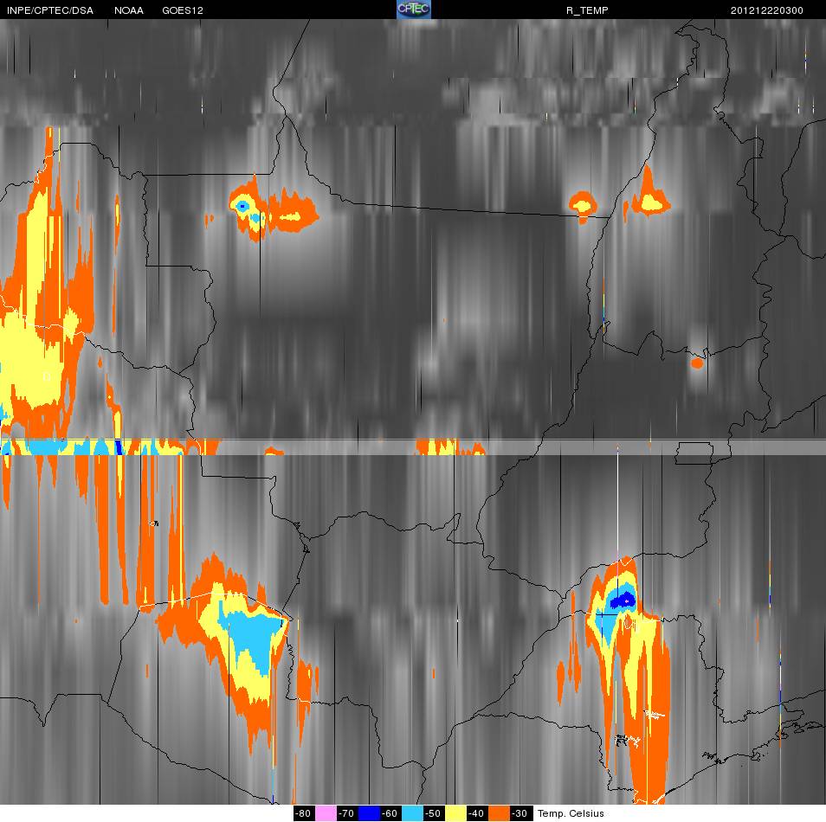Click the -50 legend value
Viewport: 826px width, 822px height.
click(x=433, y=813)
